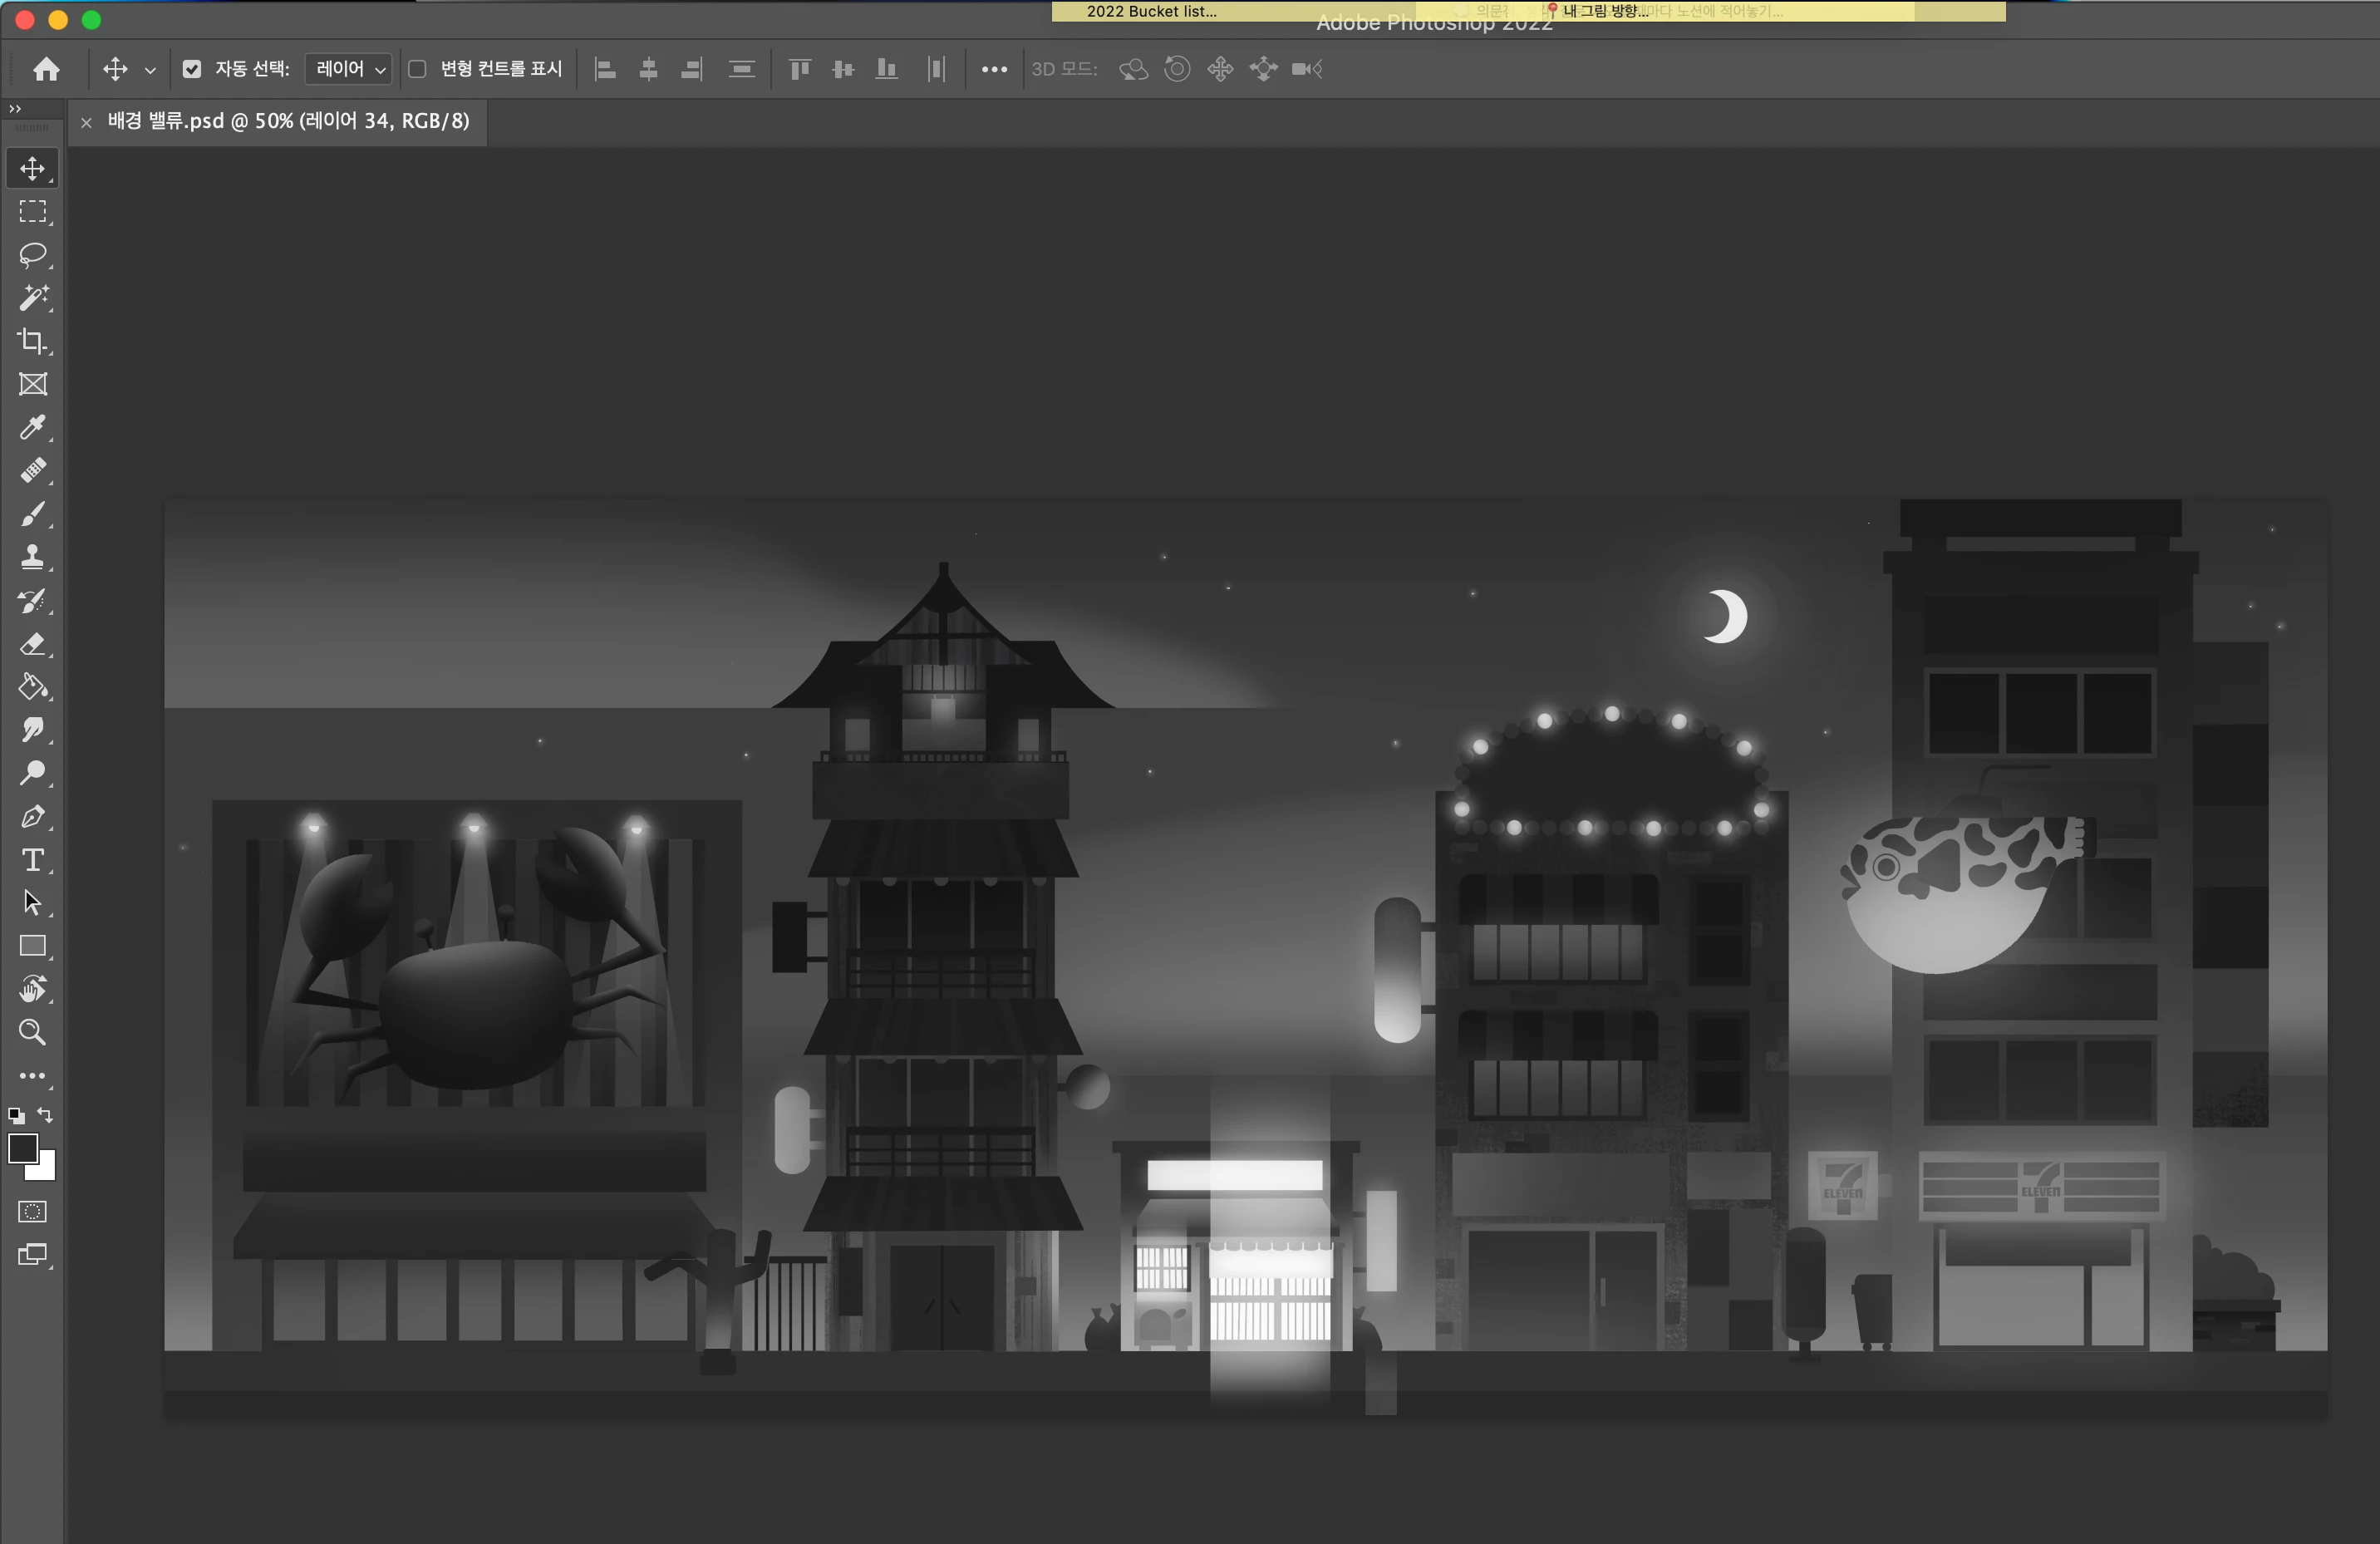Select the Eyedropper tool
2380x1544 pixels.
(32, 428)
